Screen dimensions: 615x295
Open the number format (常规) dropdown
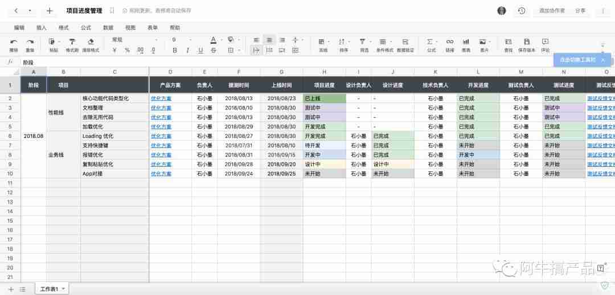pyautogui.click(x=134, y=40)
